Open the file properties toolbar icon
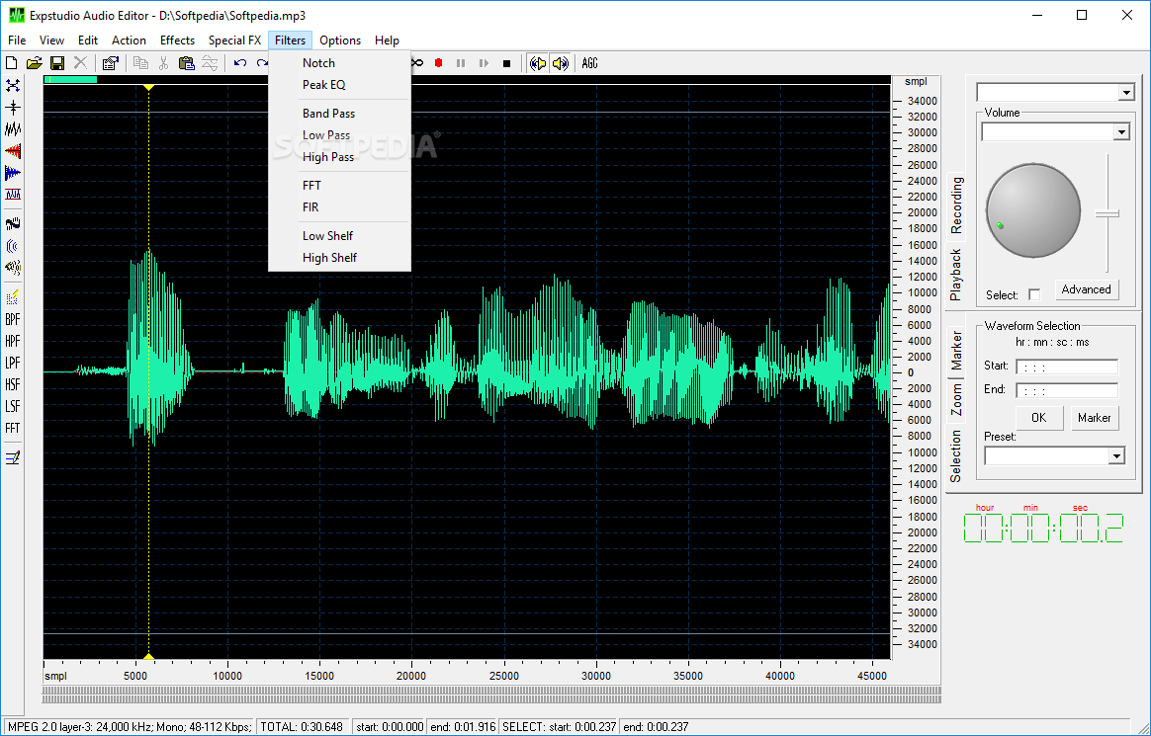1151x736 pixels. tap(110, 64)
